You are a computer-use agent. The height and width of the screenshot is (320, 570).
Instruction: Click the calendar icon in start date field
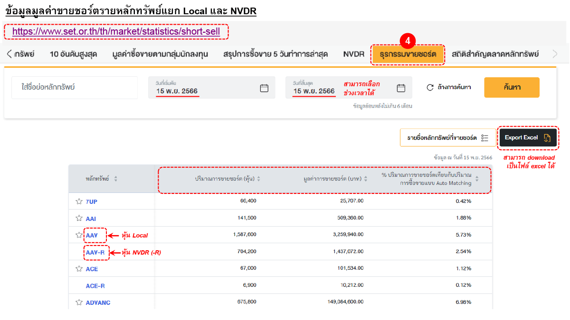(265, 88)
